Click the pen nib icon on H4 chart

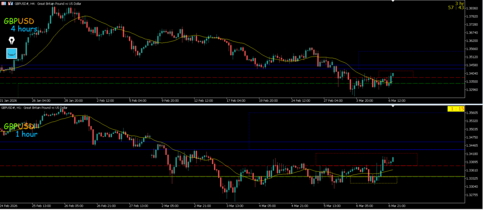tap(11, 40)
